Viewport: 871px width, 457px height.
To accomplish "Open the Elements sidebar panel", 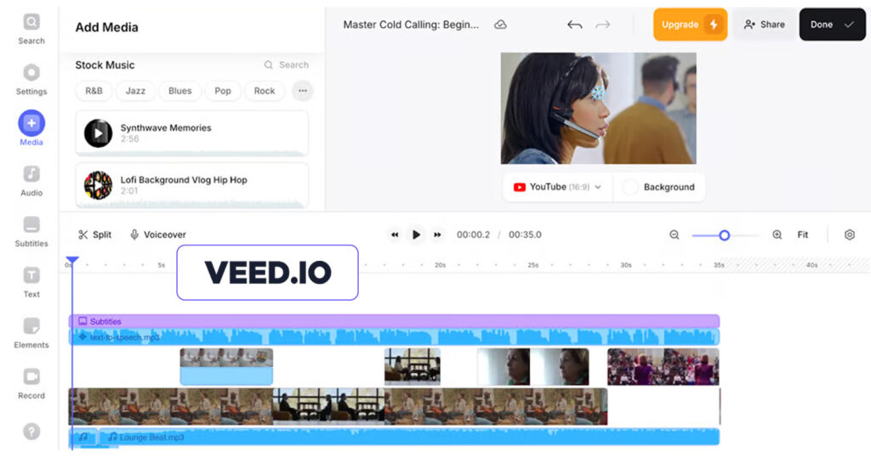I will click(31, 332).
